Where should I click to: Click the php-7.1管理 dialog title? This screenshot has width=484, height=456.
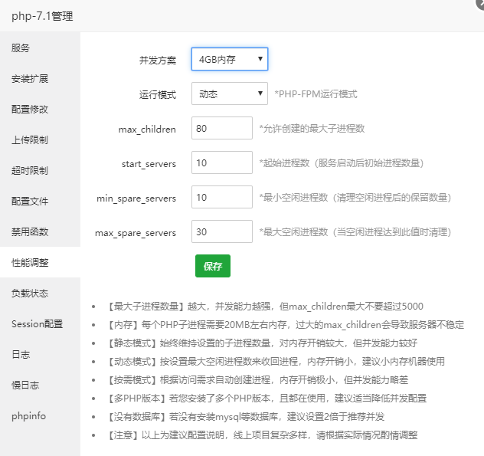tap(42, 16)
